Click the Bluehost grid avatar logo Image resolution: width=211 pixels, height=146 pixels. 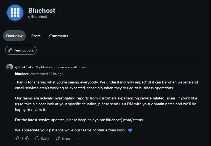(15, 13)
